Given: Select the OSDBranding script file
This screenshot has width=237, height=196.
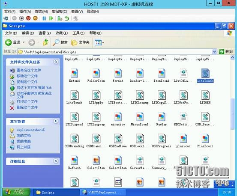Looking at the screenshot, I should [75, 141].
